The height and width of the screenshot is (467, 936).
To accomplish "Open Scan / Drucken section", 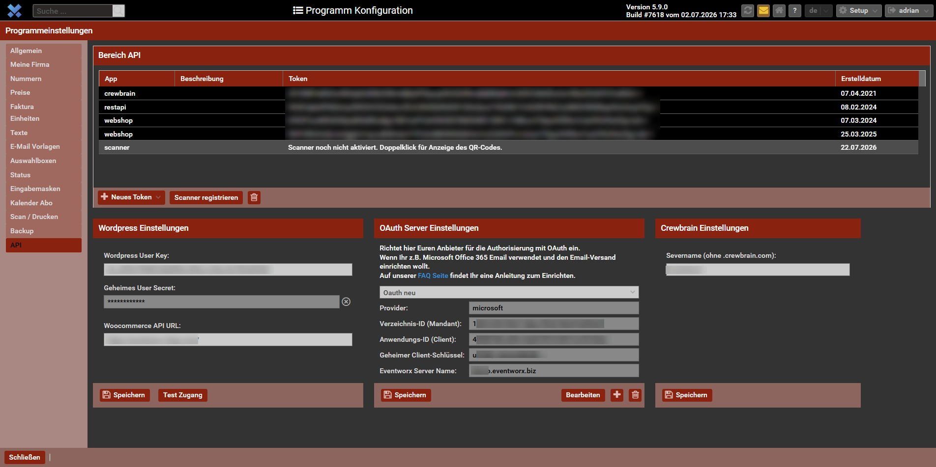I will (44, 217).
